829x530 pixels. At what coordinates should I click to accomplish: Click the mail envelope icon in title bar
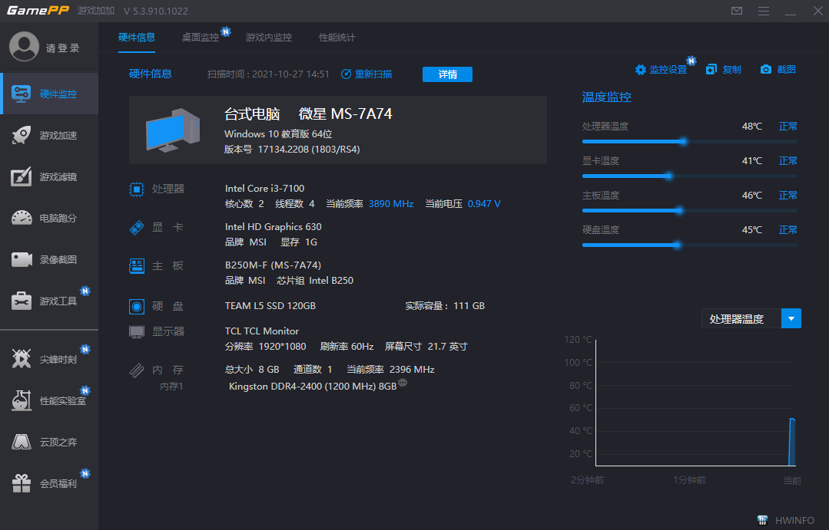[x=737, y=11]
